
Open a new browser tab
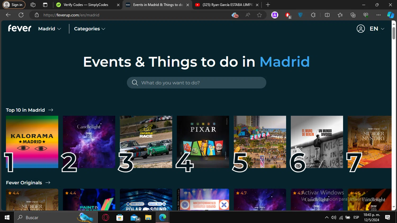(x=268, y=5)
